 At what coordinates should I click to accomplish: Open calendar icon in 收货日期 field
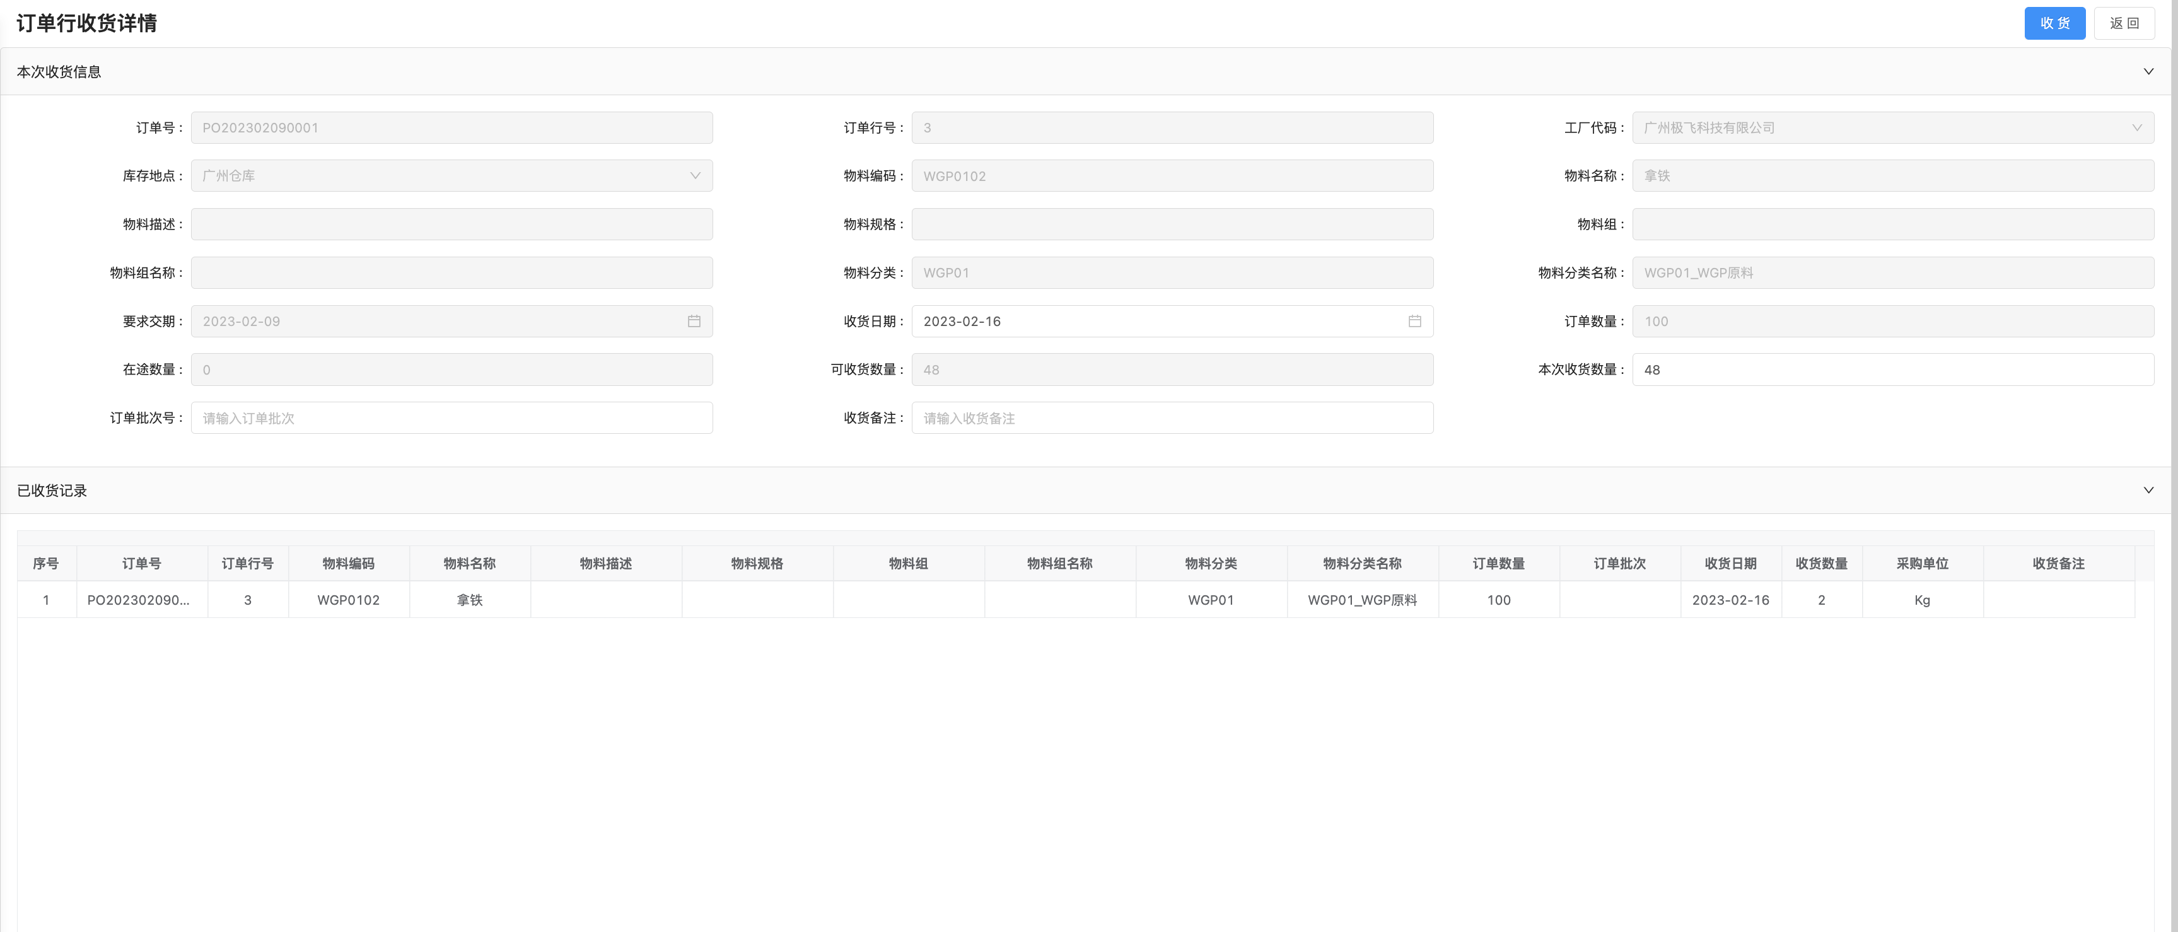coord(1414,322)
